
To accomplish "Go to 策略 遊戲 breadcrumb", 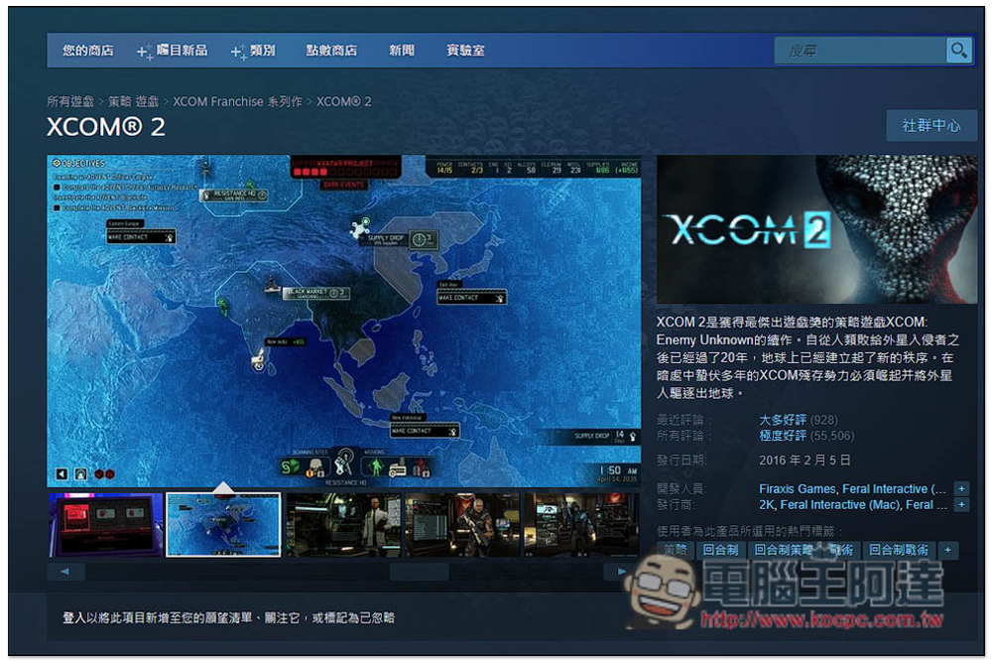I will 134,101.
